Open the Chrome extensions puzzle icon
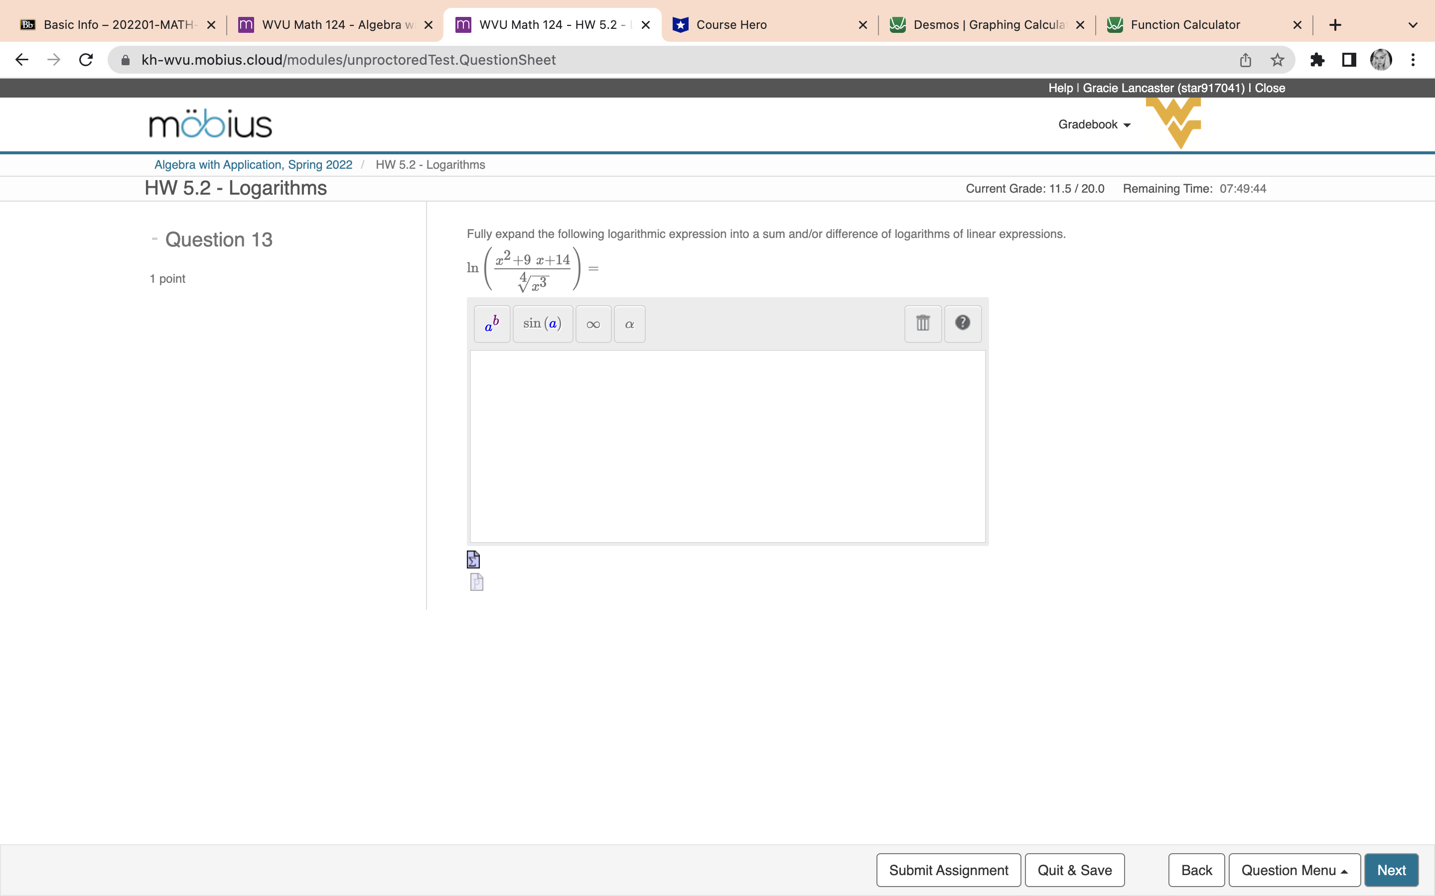 coord(1317,60)
